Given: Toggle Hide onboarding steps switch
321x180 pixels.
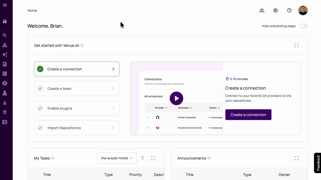Looking at the screenshot, I should click(x=304, y=26).
